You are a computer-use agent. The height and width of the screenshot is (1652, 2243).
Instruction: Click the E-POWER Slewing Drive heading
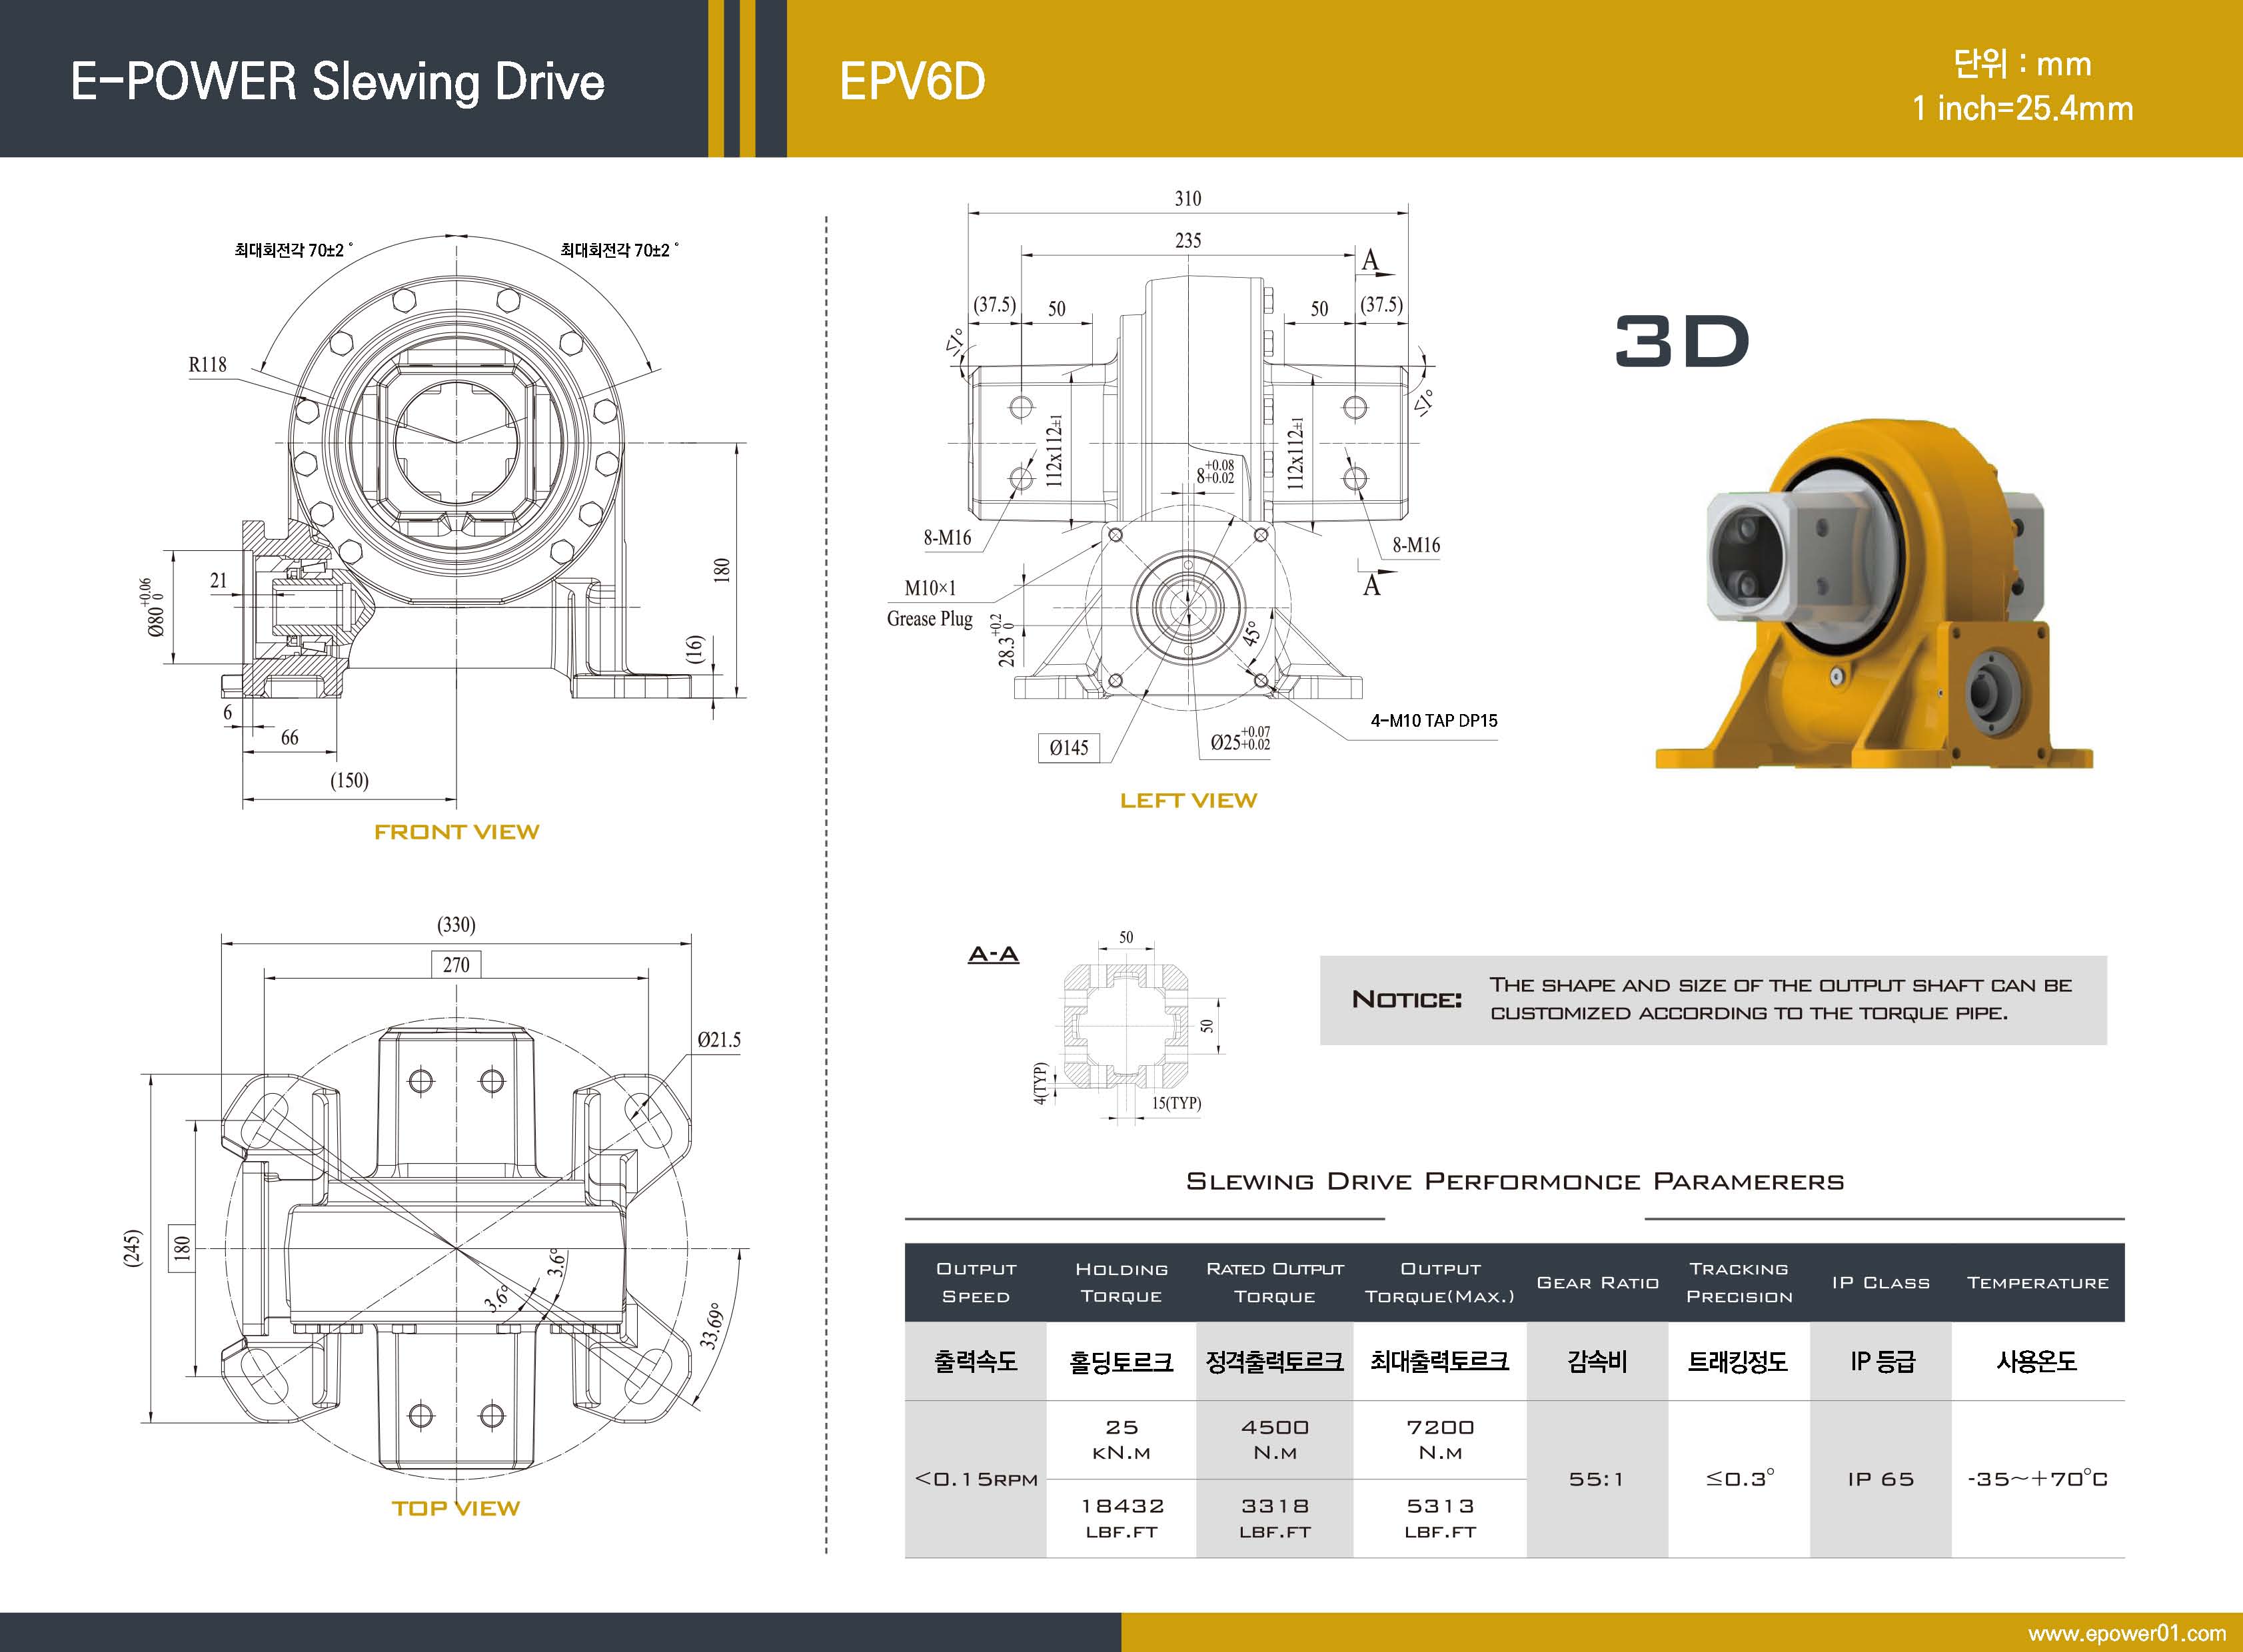pyautogui.click(x=338, y=81)
